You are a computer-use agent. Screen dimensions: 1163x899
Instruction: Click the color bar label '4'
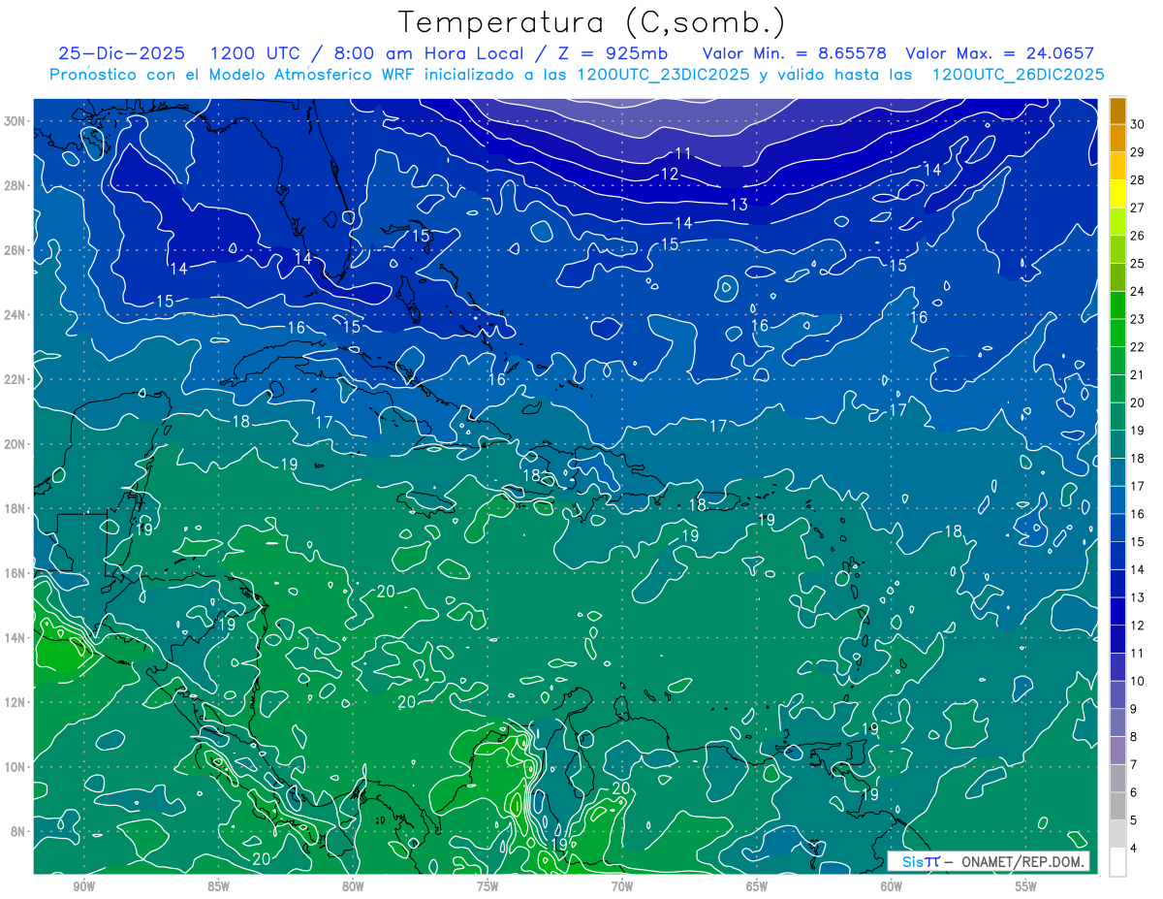click(x=1136, y=849)
